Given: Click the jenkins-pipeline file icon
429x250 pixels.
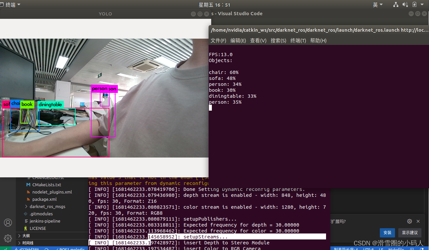Looking at the screenshot, I should tap(26, 221).
